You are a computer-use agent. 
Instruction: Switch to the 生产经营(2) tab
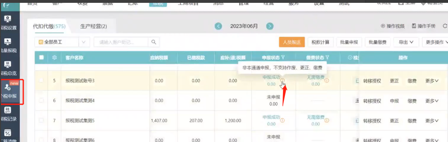(x=93, y=26)
